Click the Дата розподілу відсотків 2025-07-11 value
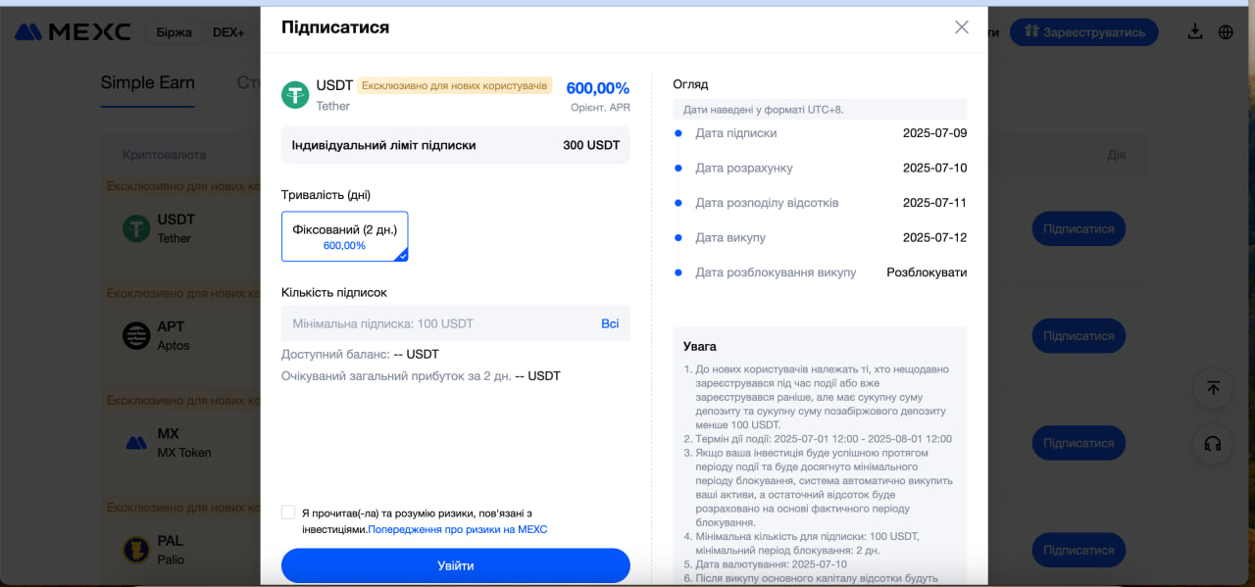The height and width of the screenshot is (587, 1255). [934, 203]
